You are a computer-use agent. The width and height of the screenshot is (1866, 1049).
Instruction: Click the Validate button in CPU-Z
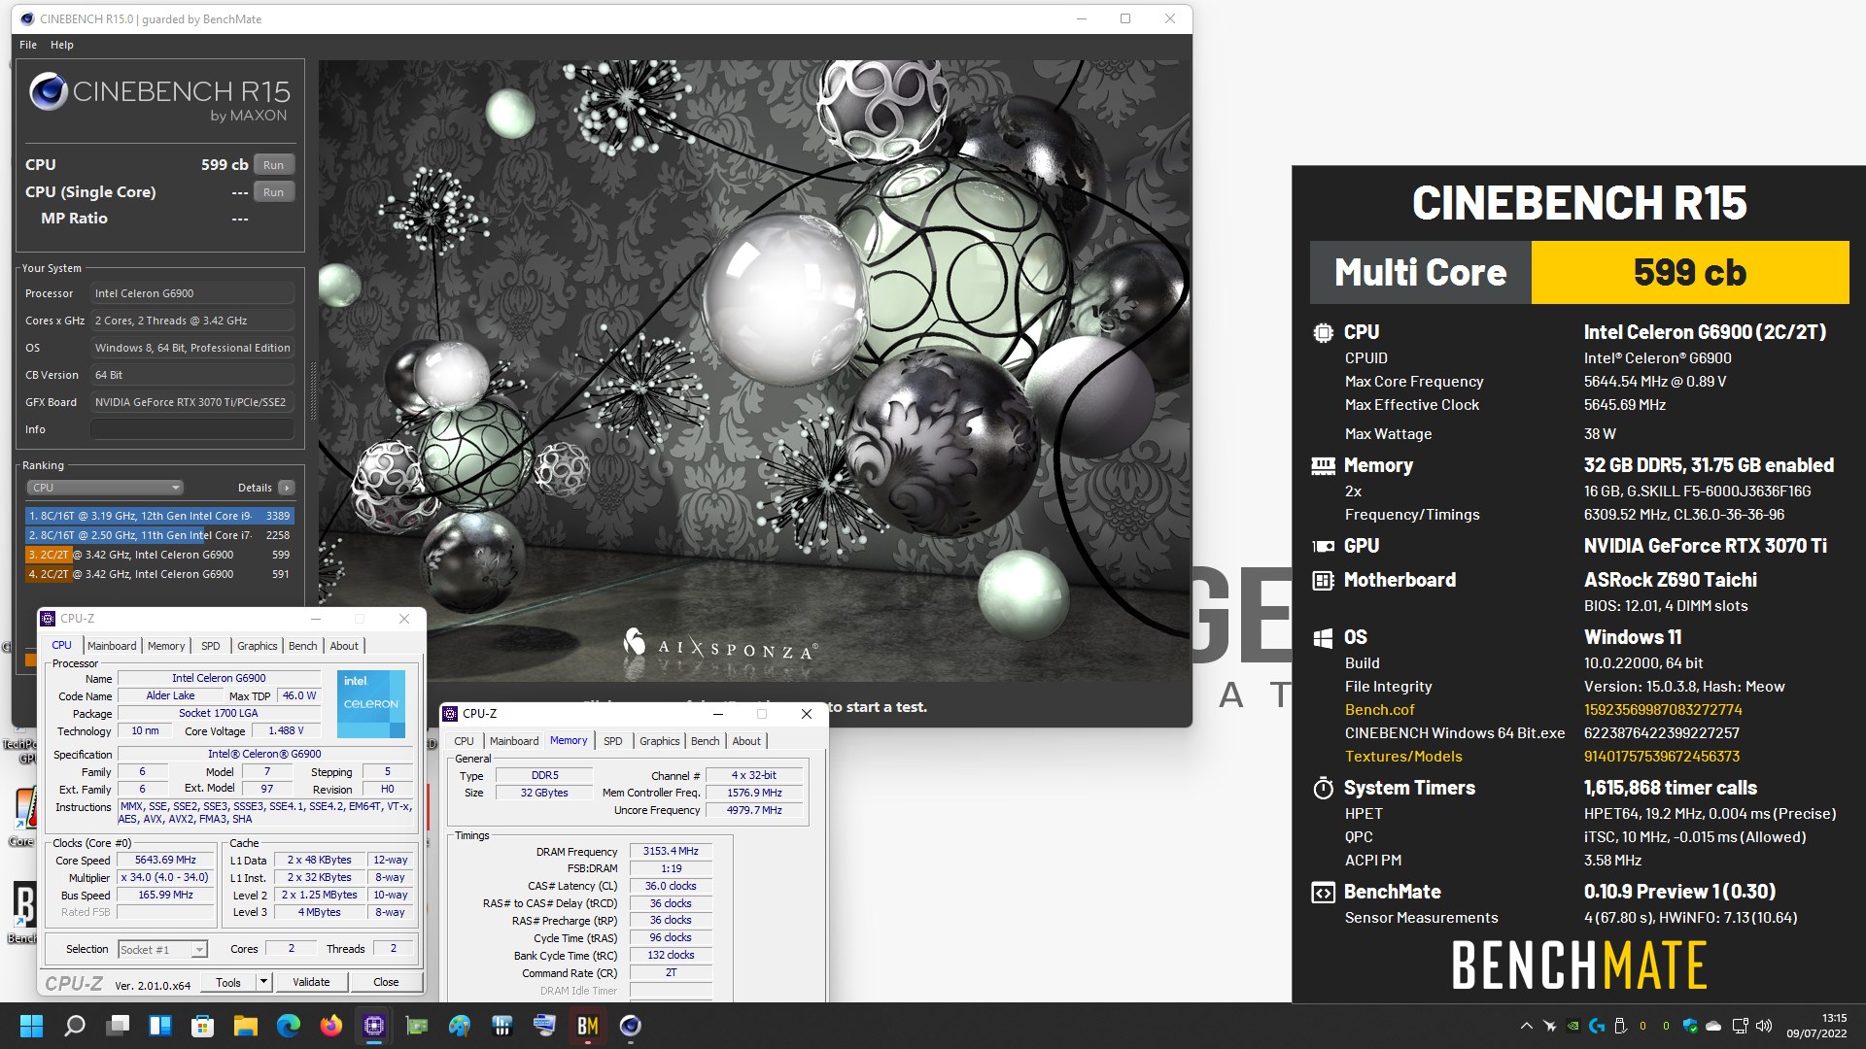pyautogui.click(x=311, y=982)
